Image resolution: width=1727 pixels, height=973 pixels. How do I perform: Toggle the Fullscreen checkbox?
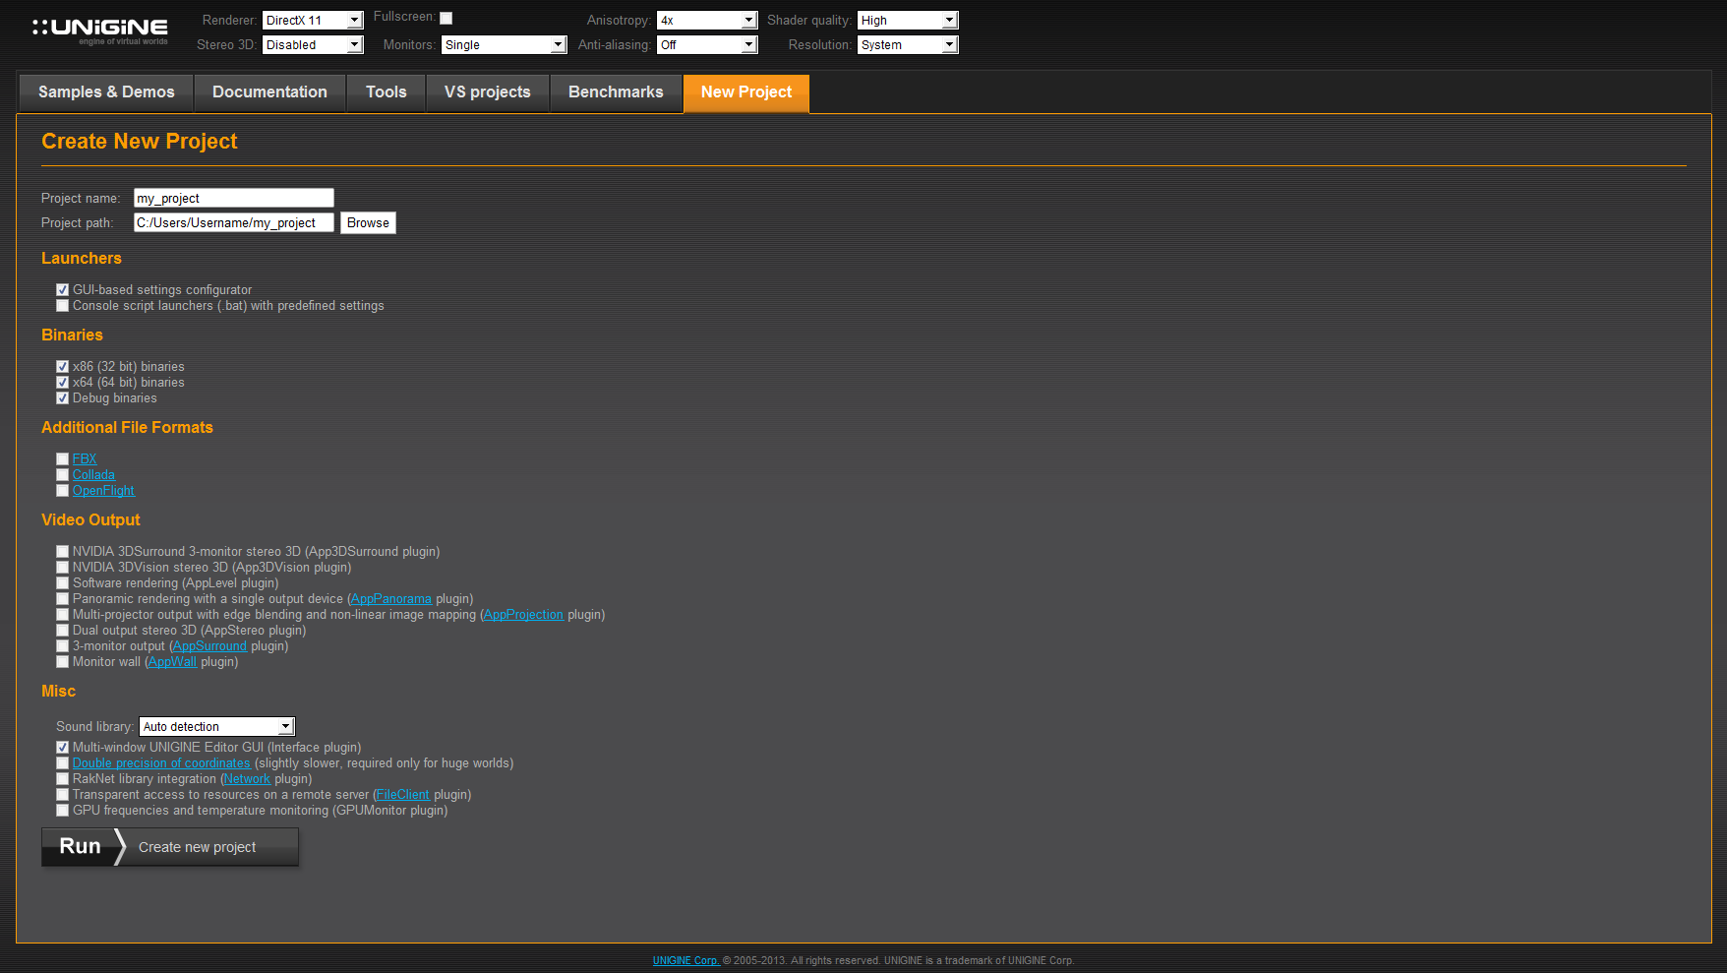point(446,18)
